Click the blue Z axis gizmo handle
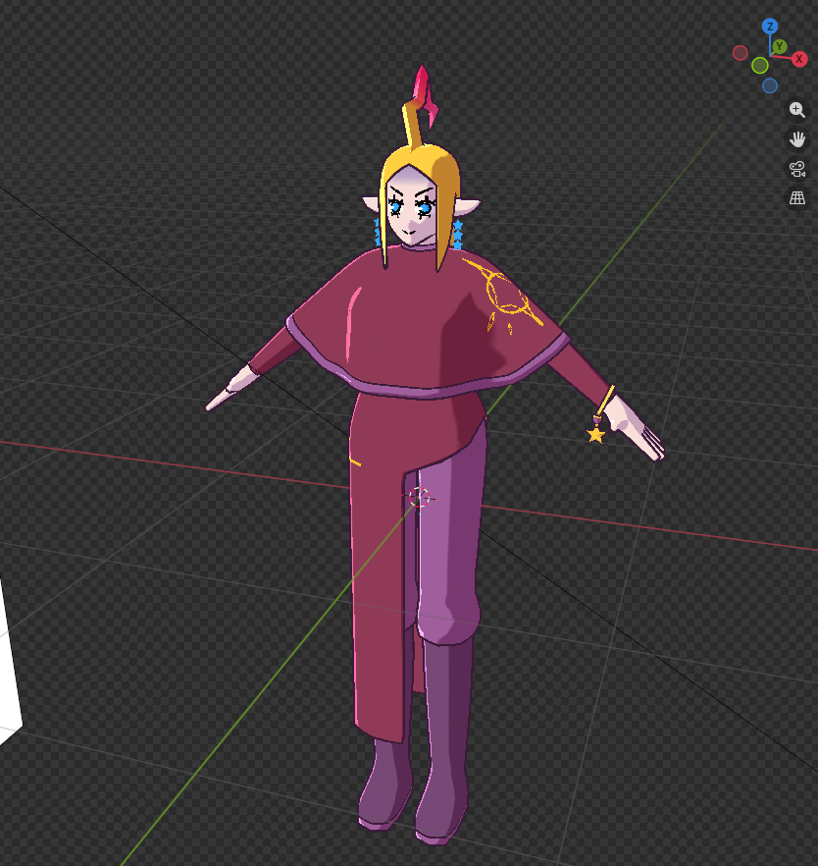 (x=770, y=26)
